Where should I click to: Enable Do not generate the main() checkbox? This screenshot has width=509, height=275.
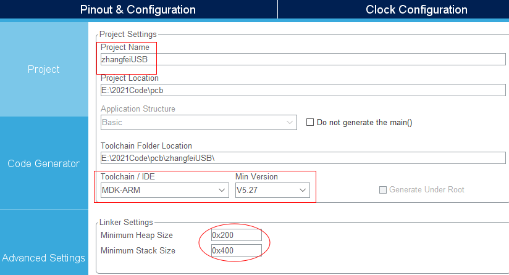[x=310, y=122]
